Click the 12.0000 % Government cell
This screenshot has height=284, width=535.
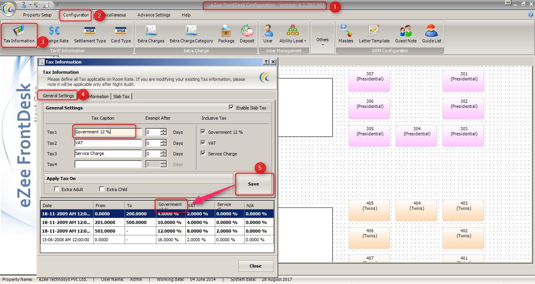tap(171, 231)
